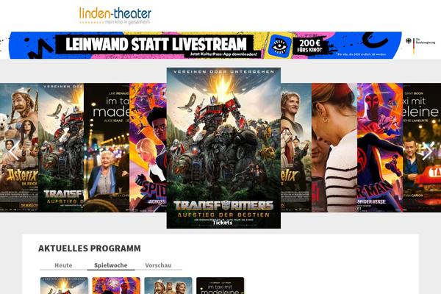The height and width of the screenshot is (294, 441).
Task: Select the left Im Taxi mit Madeleine poster
Action: (x=107, y=148)
